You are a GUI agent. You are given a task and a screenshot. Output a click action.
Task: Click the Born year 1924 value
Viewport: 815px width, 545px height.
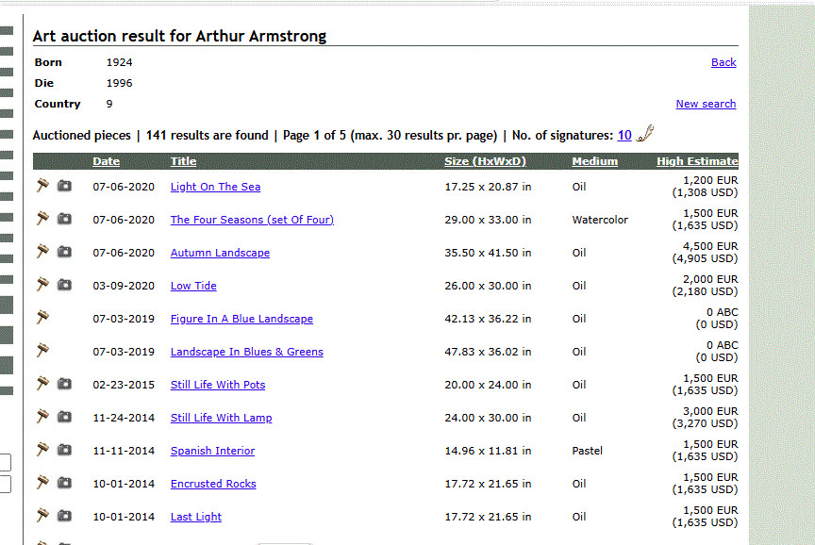pyautogui.click(x=119, y=62)
